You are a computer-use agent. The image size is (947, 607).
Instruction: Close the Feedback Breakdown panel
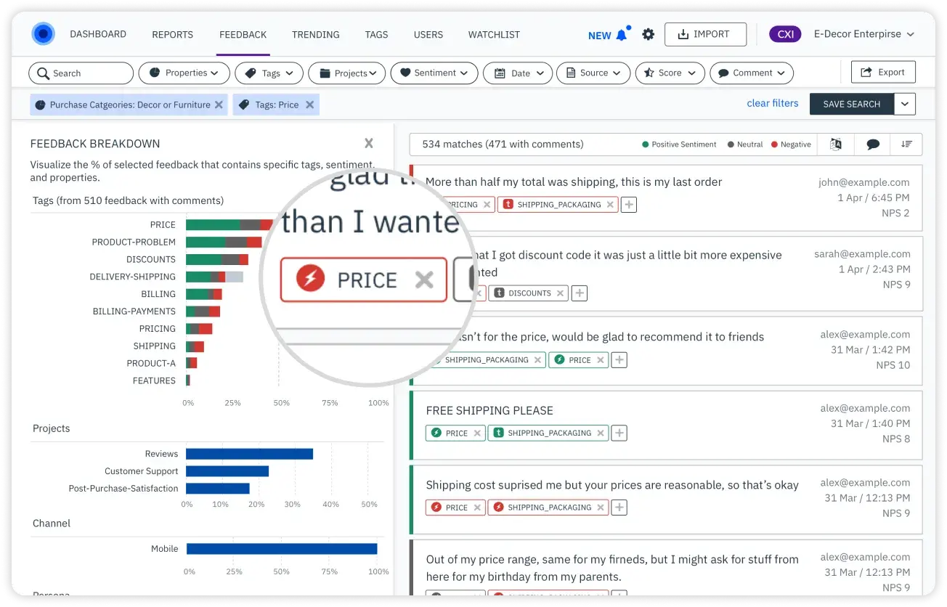click(369, 143)
